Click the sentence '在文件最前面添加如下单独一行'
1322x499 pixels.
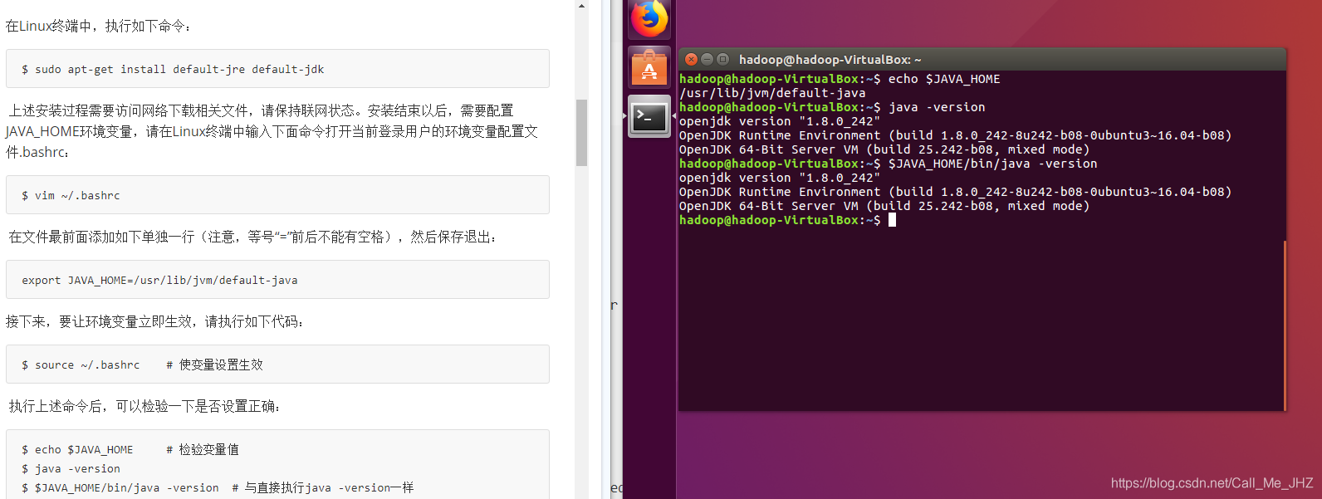pyautogui.click(x=252, y=237)
